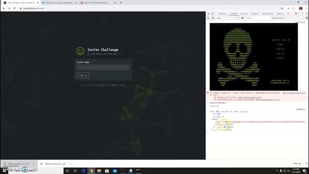The width and height of the screenshot is (309, 174).
Task: Click the inspect element picker icon
Action: point(209,14)
